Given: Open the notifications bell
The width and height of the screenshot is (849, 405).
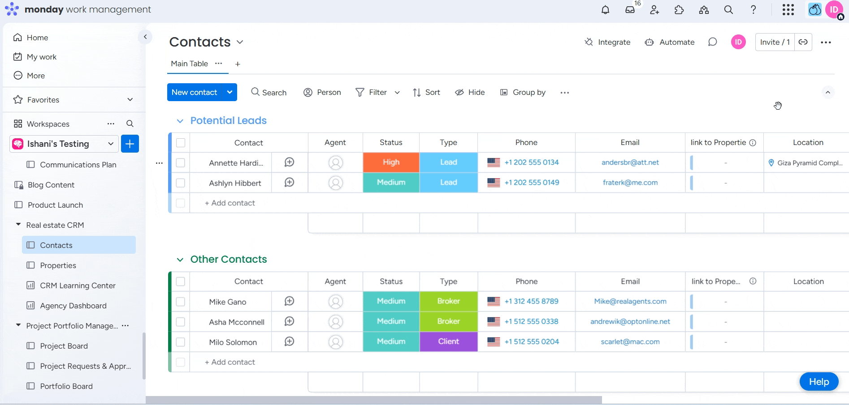Looking at the screenshot, I should [605, 10].
